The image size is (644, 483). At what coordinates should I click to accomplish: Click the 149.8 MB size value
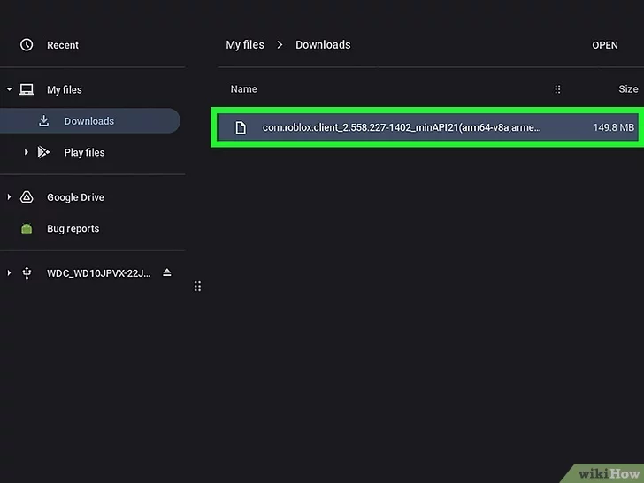pos(614,127)
